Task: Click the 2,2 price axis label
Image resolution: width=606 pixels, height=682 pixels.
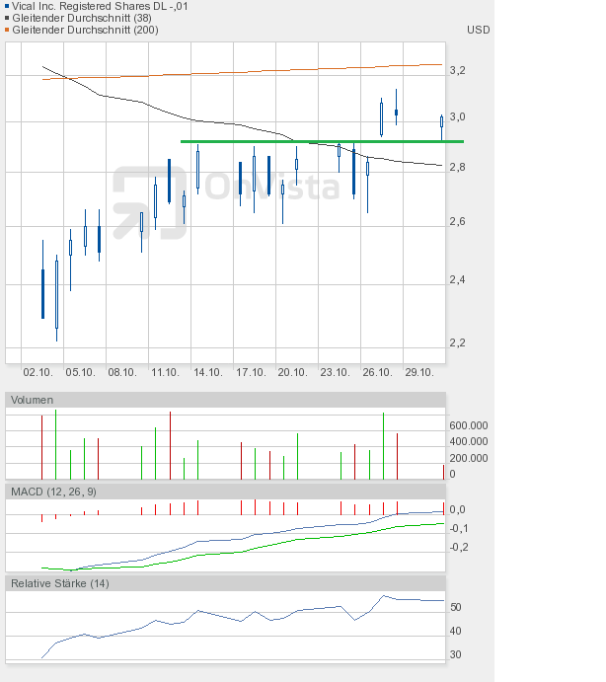Action: pos(457,342)
